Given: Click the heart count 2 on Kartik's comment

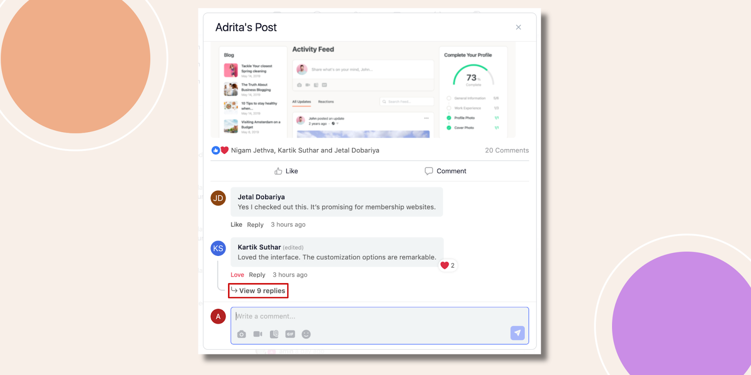Looking at the screenshot, I should click(x=448, y=265).
